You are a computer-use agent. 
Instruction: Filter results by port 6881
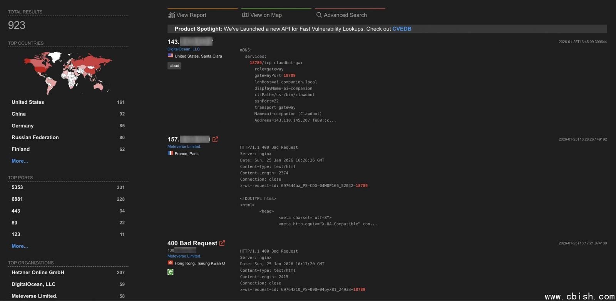tap(17, 199)
